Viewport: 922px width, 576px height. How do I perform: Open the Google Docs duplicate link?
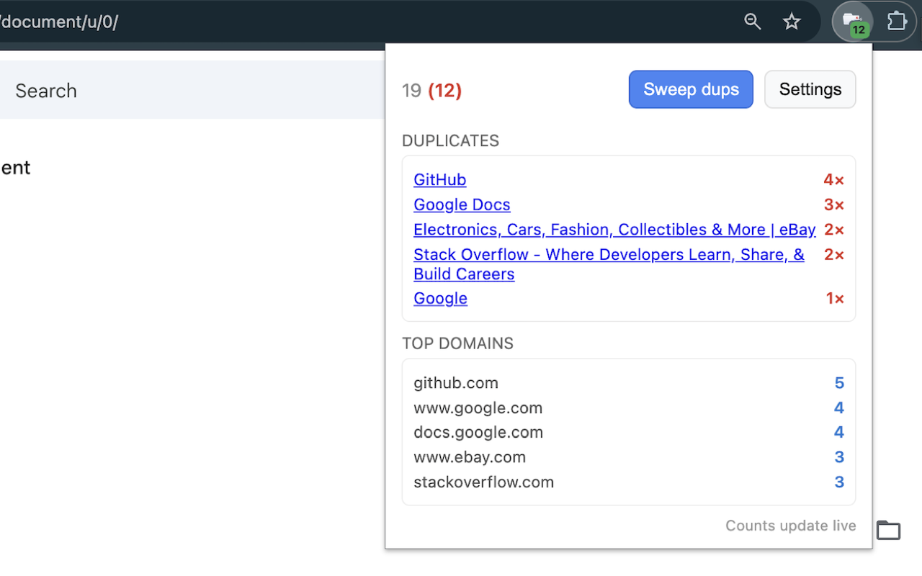point(462,204)
